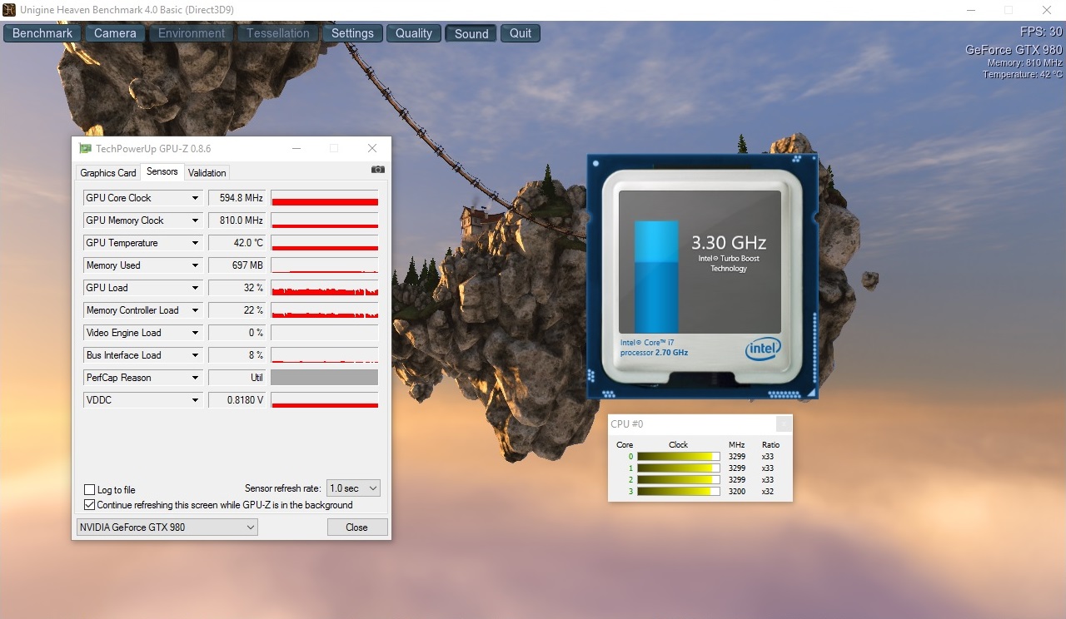Click the Core 1 clock bar
Image resolution: width=1066 pixels, height=619 pixels.
tap(679, 468)
